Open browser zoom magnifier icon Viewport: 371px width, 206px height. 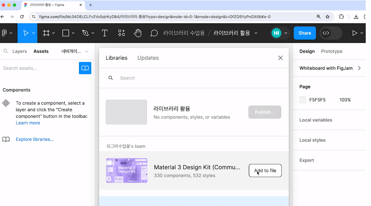point(318,17)
